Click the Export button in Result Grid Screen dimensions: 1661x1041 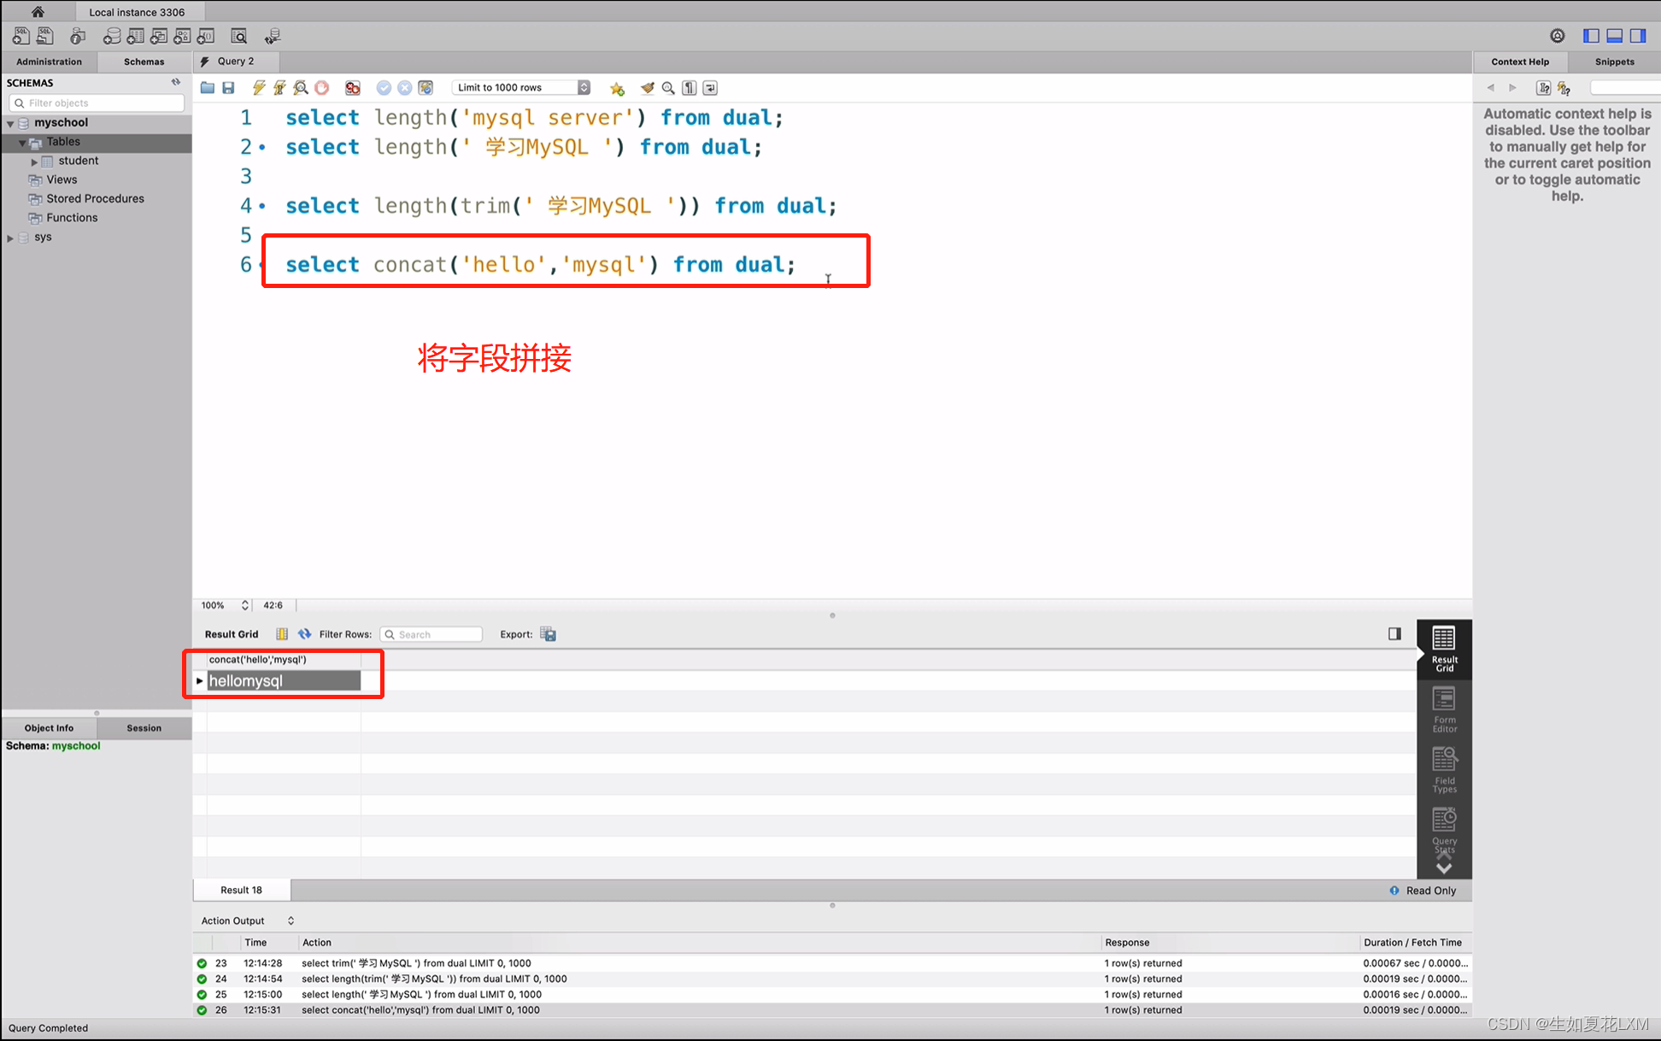[549, 634]
